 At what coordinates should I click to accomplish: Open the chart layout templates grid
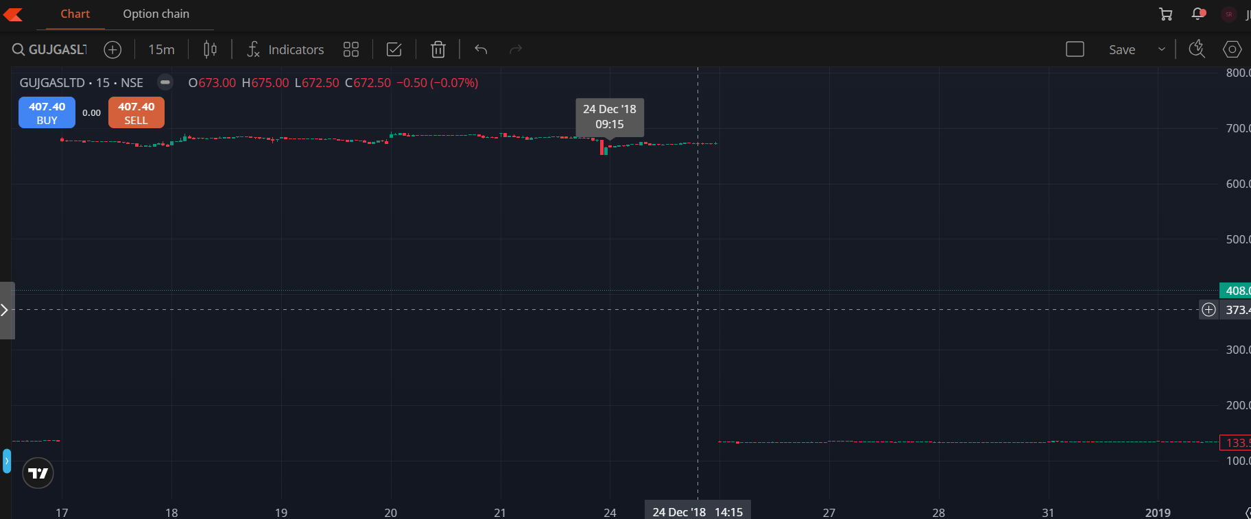tap(351, 49)
